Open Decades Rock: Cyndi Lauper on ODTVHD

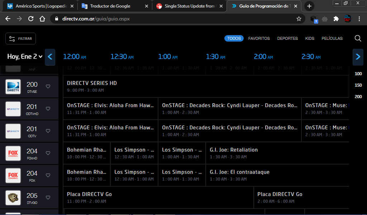[230, 109]
